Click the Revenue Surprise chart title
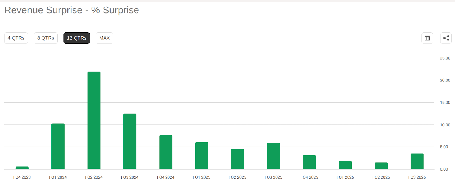Viewport: 455px width, 186px height. pos(72,10)
